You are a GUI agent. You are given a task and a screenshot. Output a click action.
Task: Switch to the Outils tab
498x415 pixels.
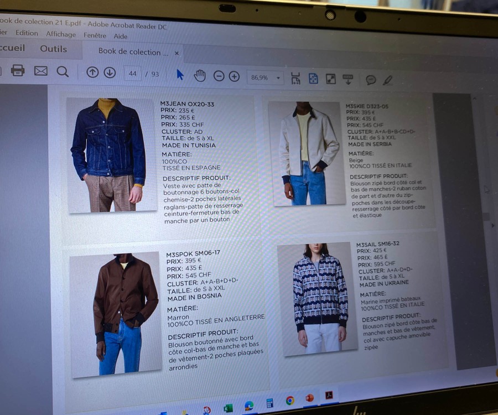pyautogui.click(x=54, y=49)
